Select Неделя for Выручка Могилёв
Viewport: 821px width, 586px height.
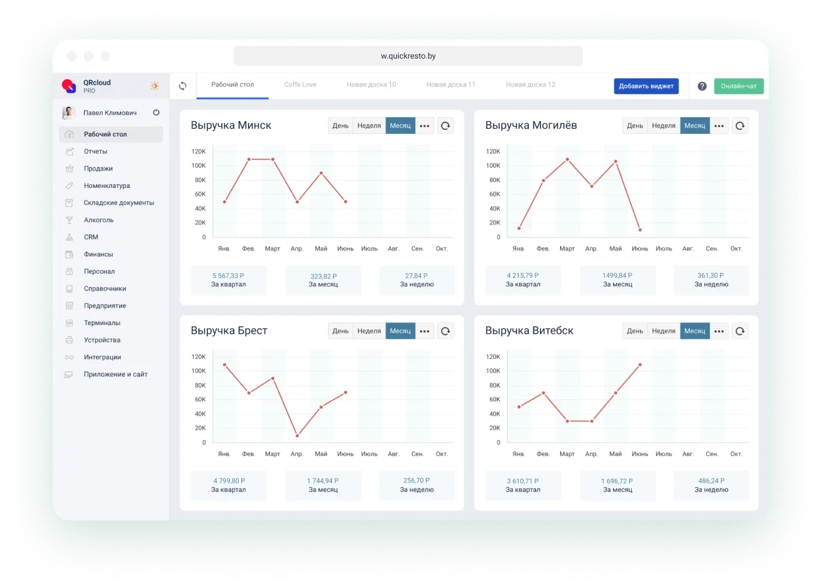(664, 126)
